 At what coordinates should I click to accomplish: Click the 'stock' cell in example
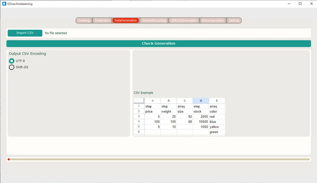pos(201,112)
